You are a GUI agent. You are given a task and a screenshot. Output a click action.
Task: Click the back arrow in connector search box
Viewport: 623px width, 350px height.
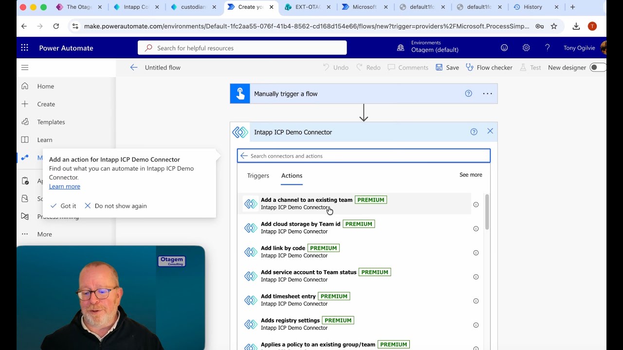coord(244,156)
